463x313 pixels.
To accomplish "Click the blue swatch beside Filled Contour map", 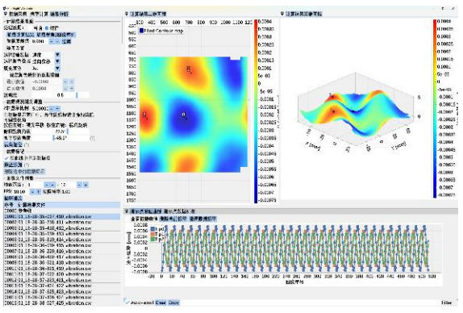I will 141,31.
